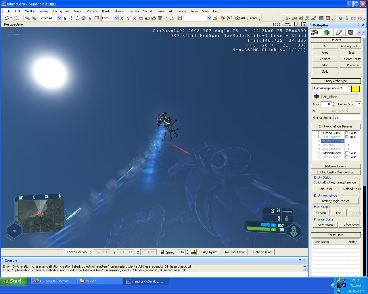Toggle Lock Selection
Screen dimensions: 368x294
pos(77,252)
